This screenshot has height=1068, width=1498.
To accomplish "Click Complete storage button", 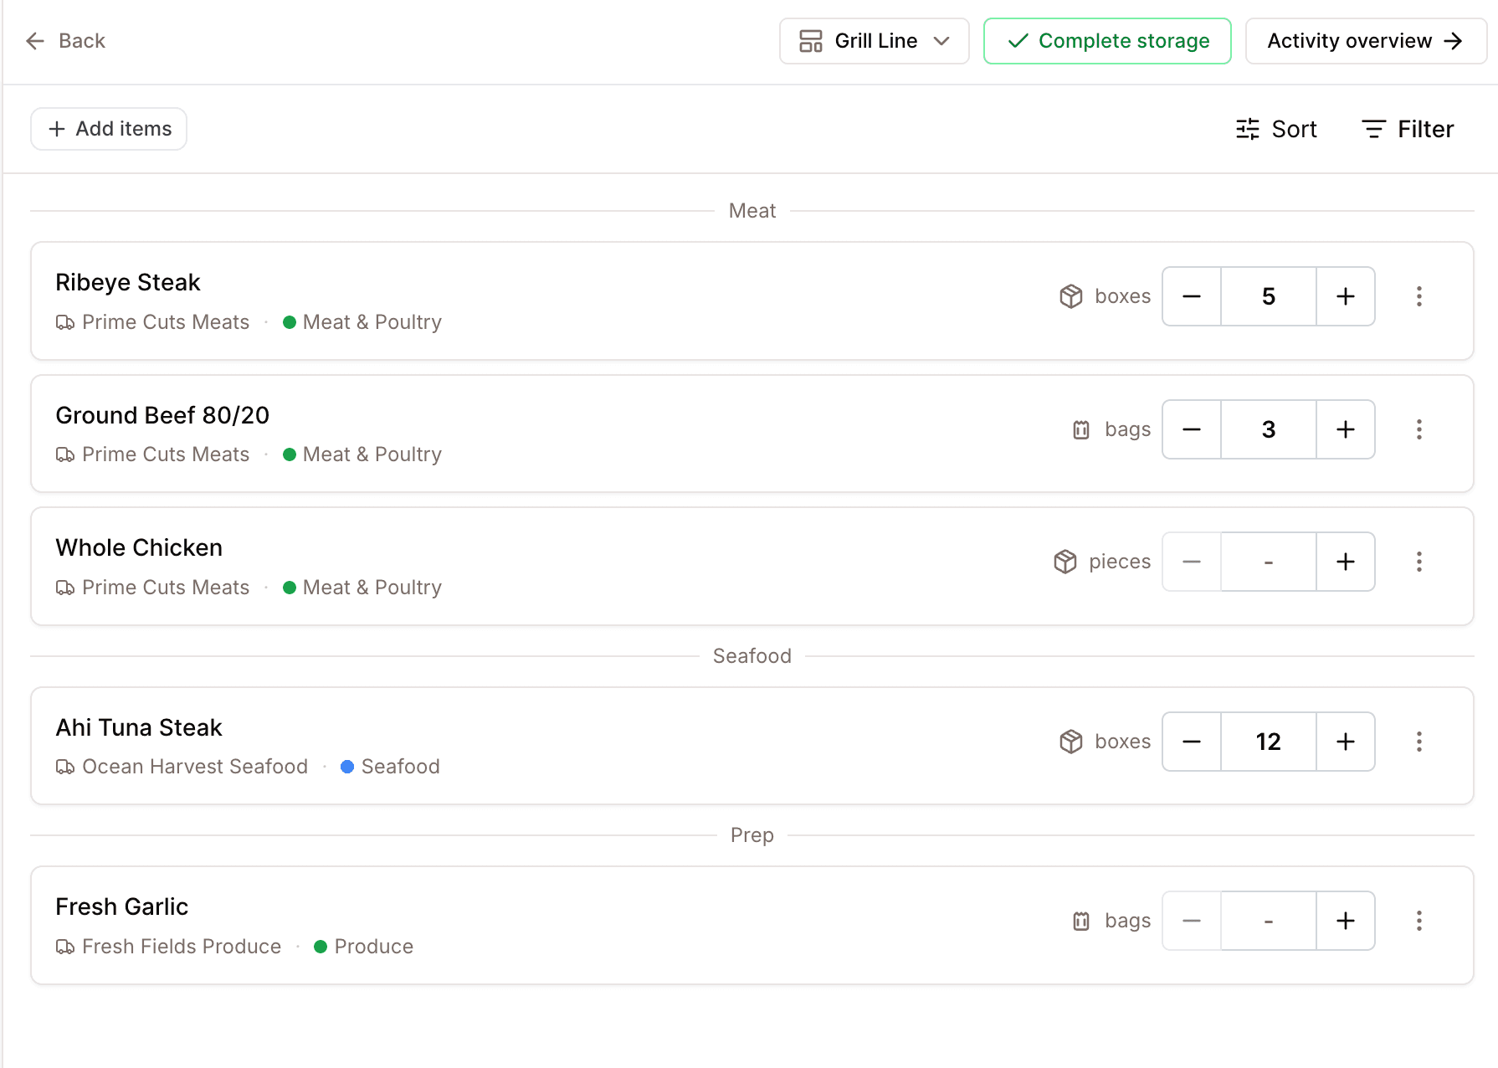I will pos(1107,41).
